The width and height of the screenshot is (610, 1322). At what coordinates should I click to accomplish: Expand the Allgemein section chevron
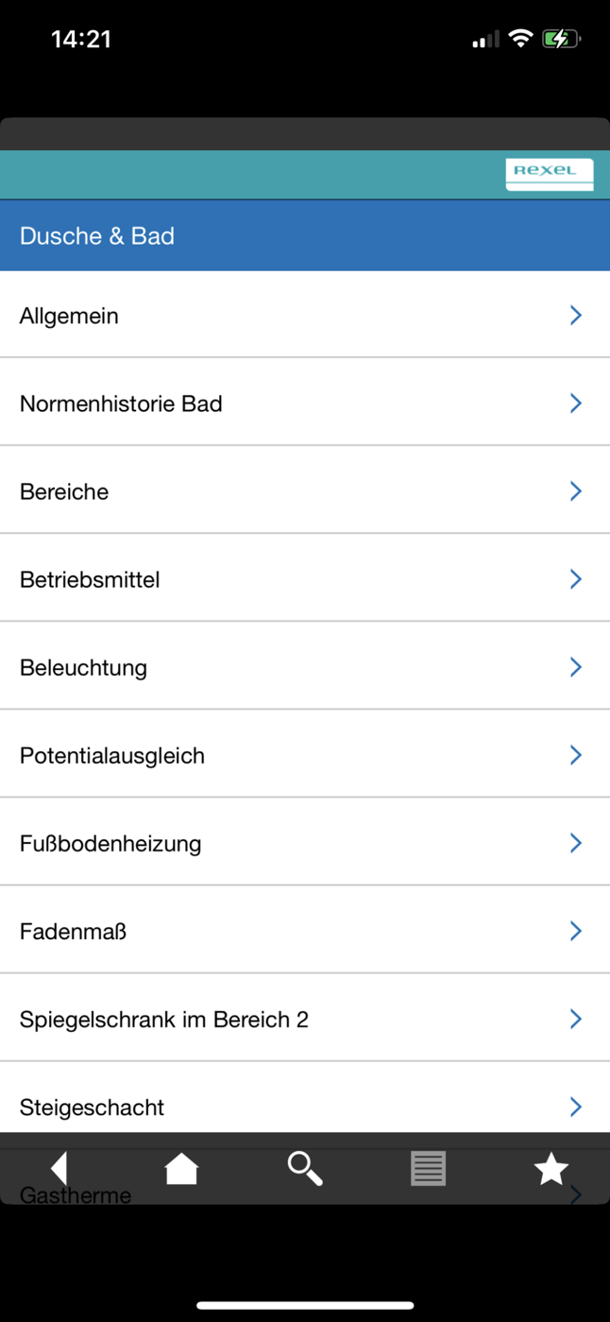[x=575, y=315]
